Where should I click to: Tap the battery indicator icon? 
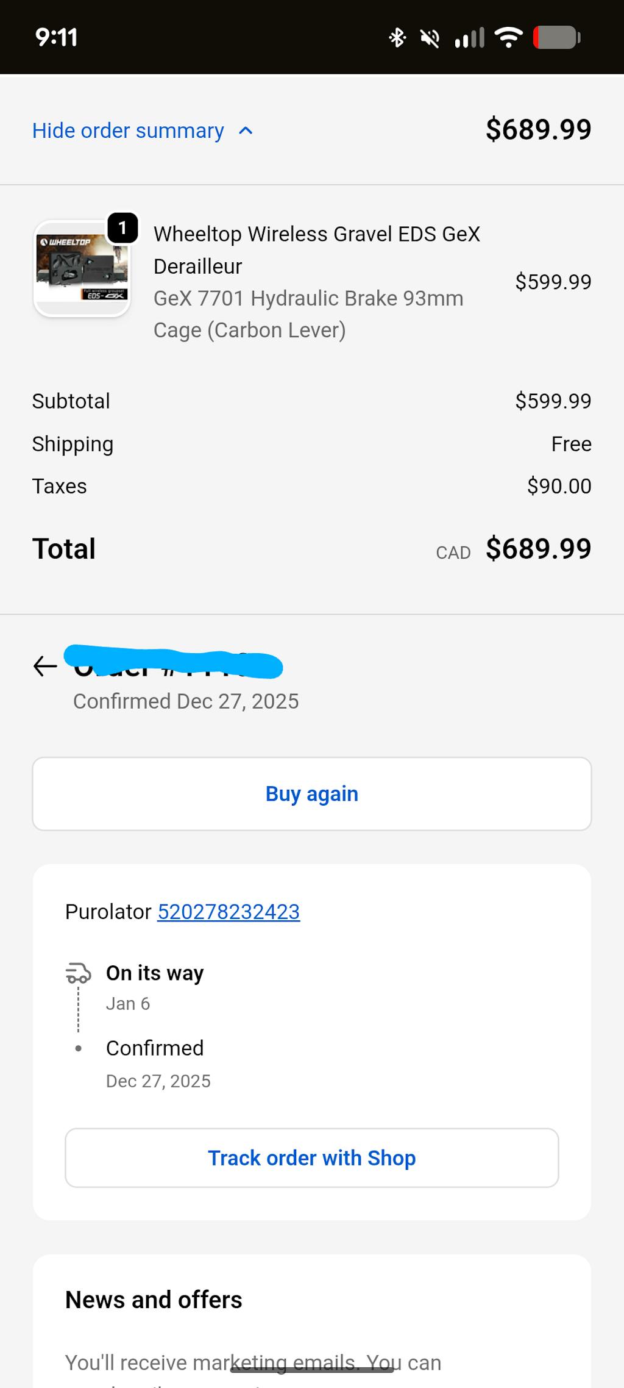(556, 38)
